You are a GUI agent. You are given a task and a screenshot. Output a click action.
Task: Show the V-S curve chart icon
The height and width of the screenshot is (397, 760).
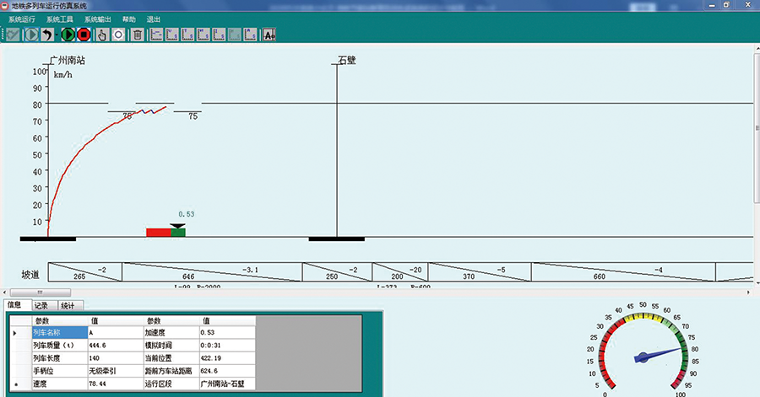[x=172, y=35]
